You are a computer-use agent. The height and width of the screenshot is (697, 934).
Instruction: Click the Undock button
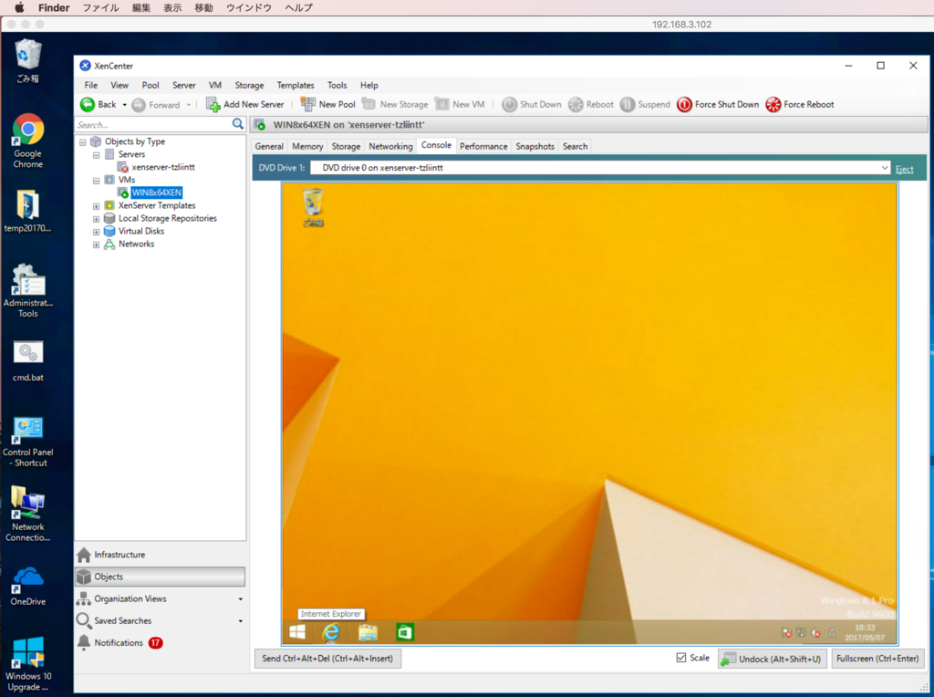coord(773,659)
